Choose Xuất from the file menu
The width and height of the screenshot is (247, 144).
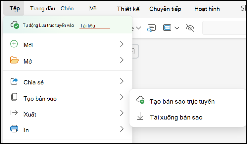(68, 113)
